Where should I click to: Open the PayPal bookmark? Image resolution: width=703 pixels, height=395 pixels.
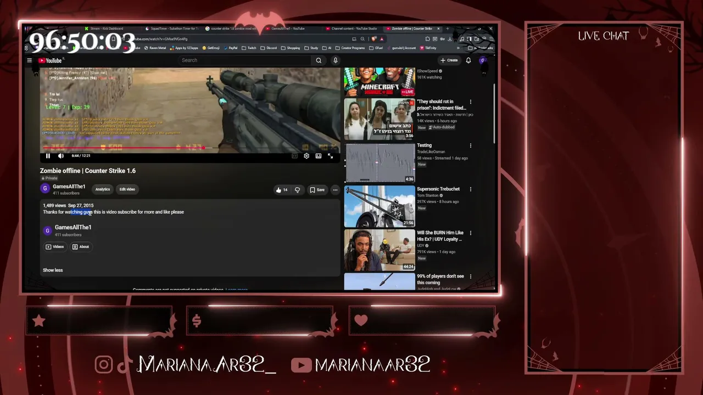pyautogui.click(x=231, y=48)
